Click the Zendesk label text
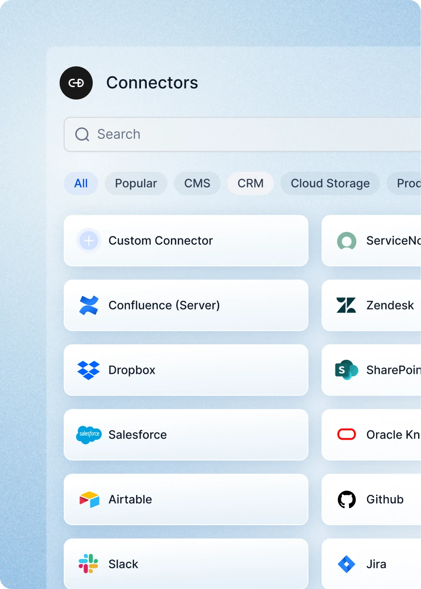The image size is (421, 589). click(390, 306)
